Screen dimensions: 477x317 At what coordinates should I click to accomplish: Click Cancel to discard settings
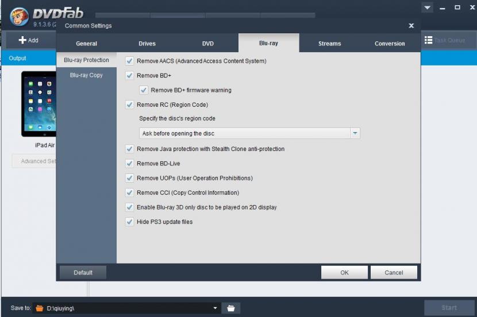point(394,273)
